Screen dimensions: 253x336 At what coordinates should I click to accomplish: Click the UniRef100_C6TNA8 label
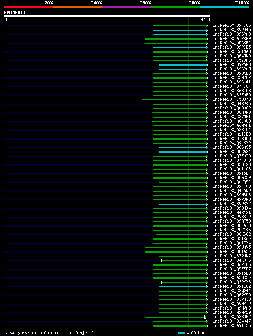click(x=232, y=52)
